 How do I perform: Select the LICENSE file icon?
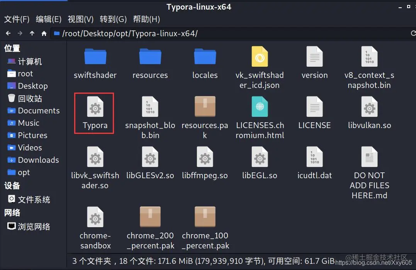pyautogui.click(x=315, y=106)
